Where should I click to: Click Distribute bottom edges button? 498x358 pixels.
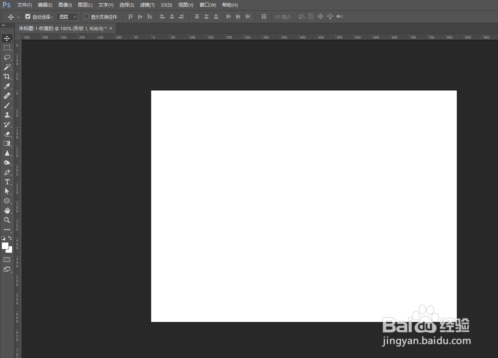point(216,17)
